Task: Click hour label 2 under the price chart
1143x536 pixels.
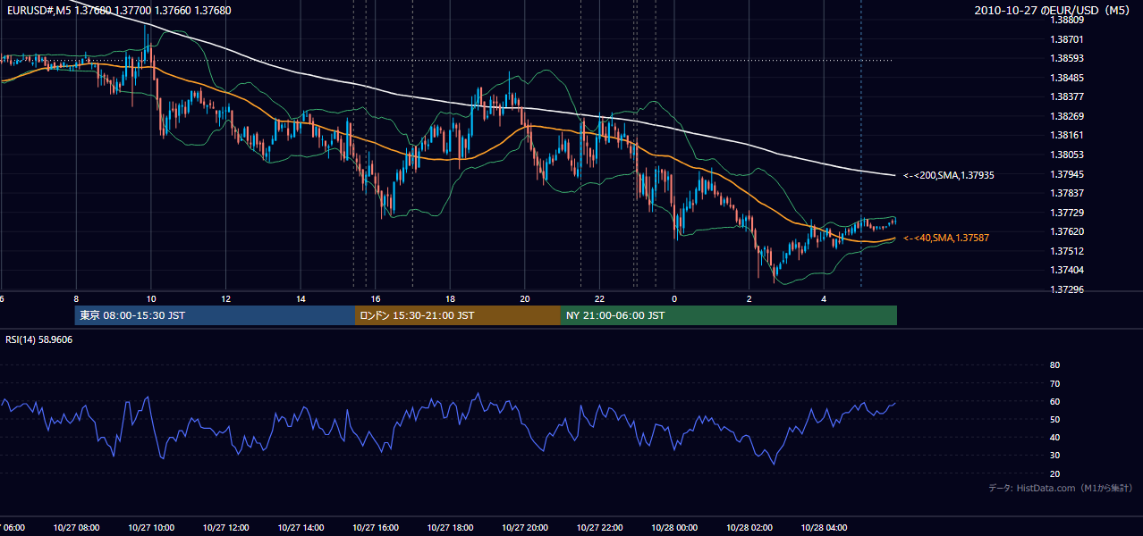Action: [749, 299]
